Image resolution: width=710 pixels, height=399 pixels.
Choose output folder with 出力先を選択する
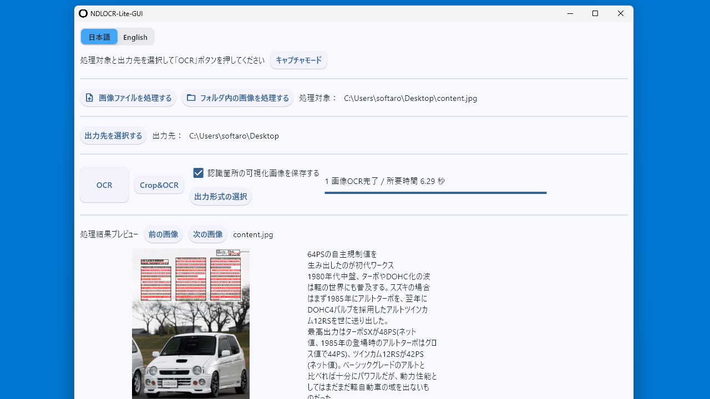[x=113, y=136]
